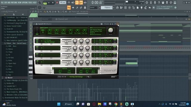Image resolution: width=191 pixels, height=107 pixels.
Task: Toggle the metronome icon
Action: click(x=69, y=3)
